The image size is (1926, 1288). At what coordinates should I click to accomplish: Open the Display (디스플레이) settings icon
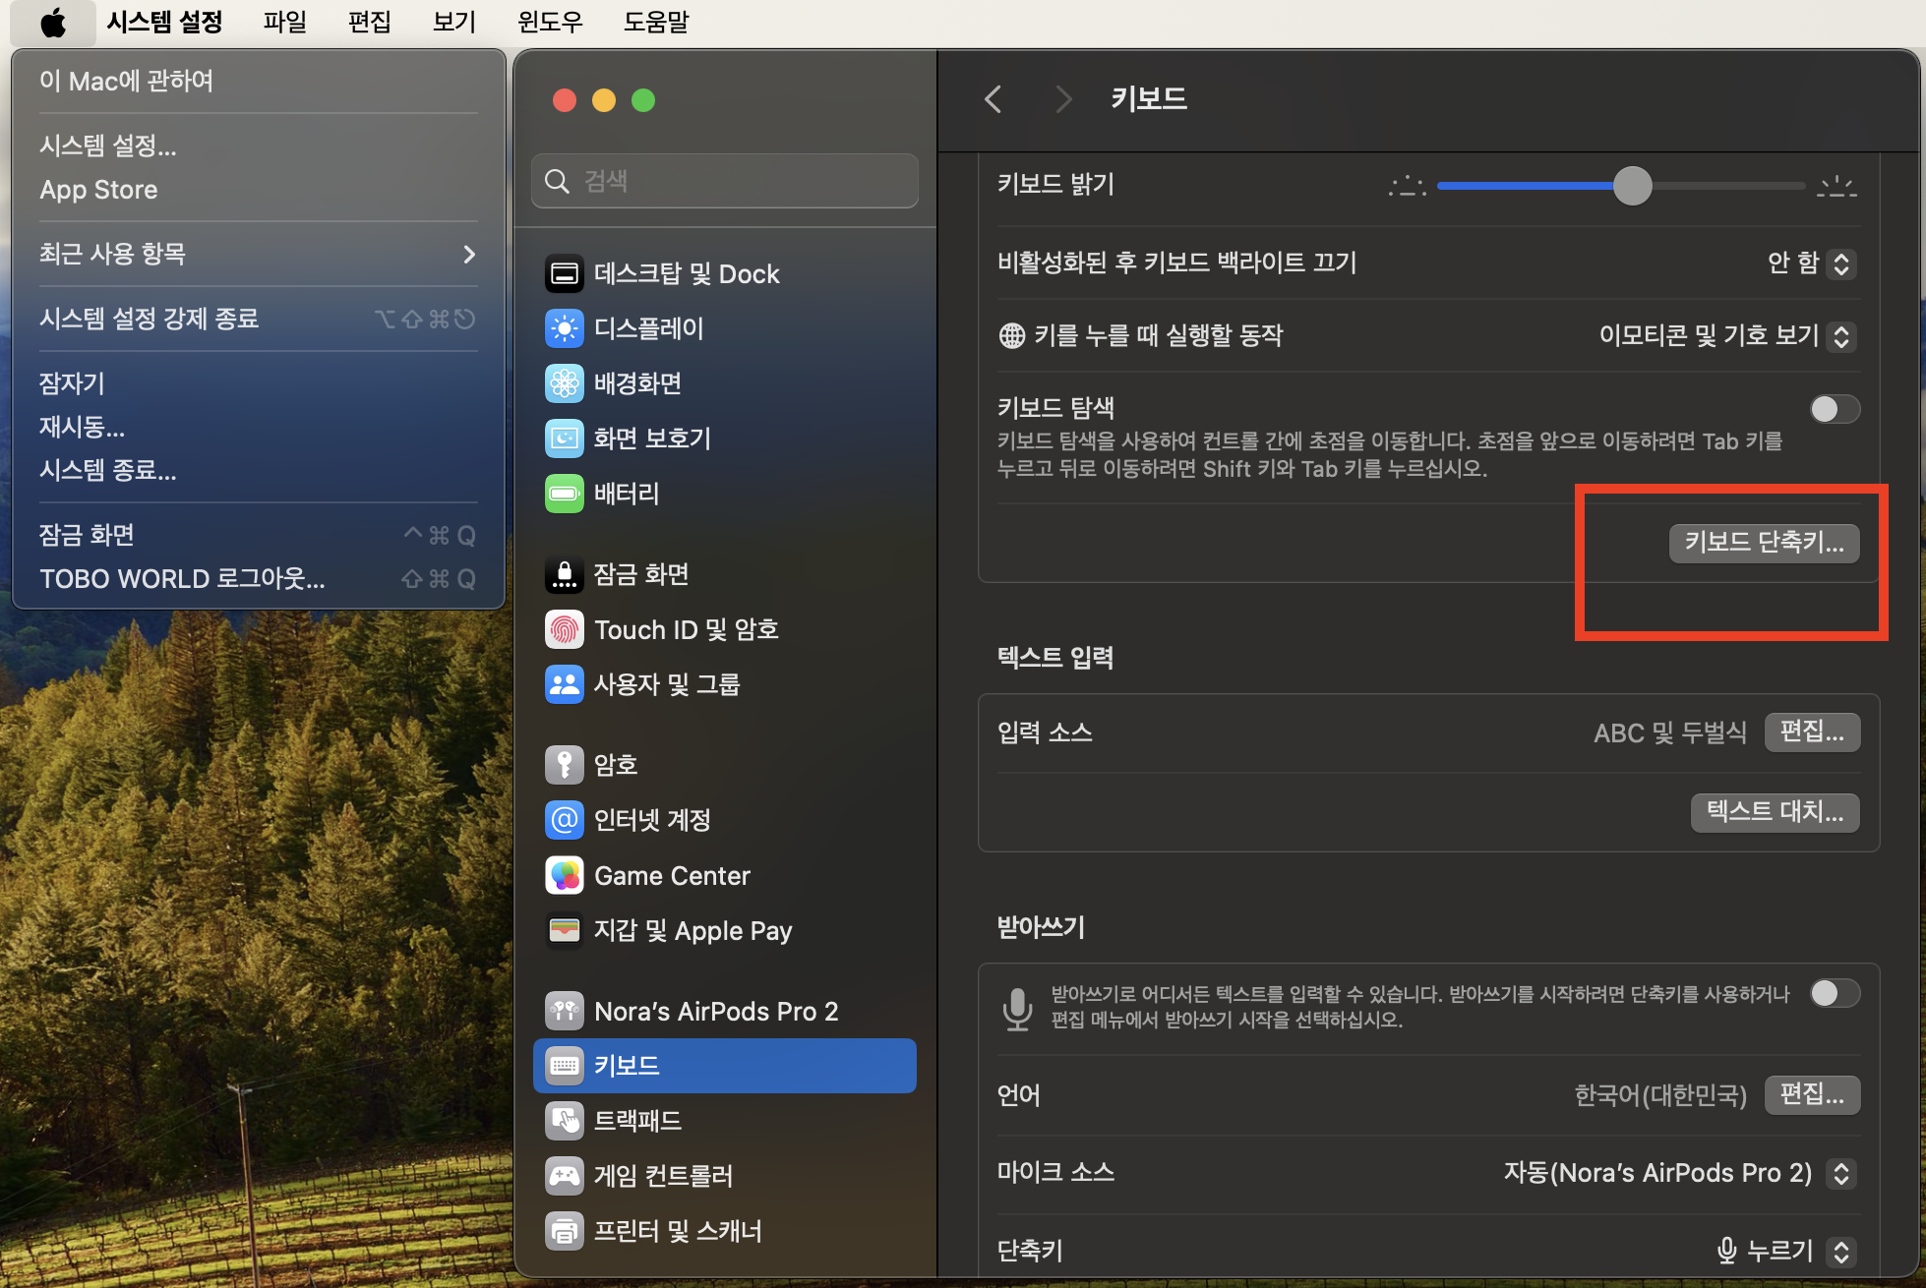[x=565, y=328]
